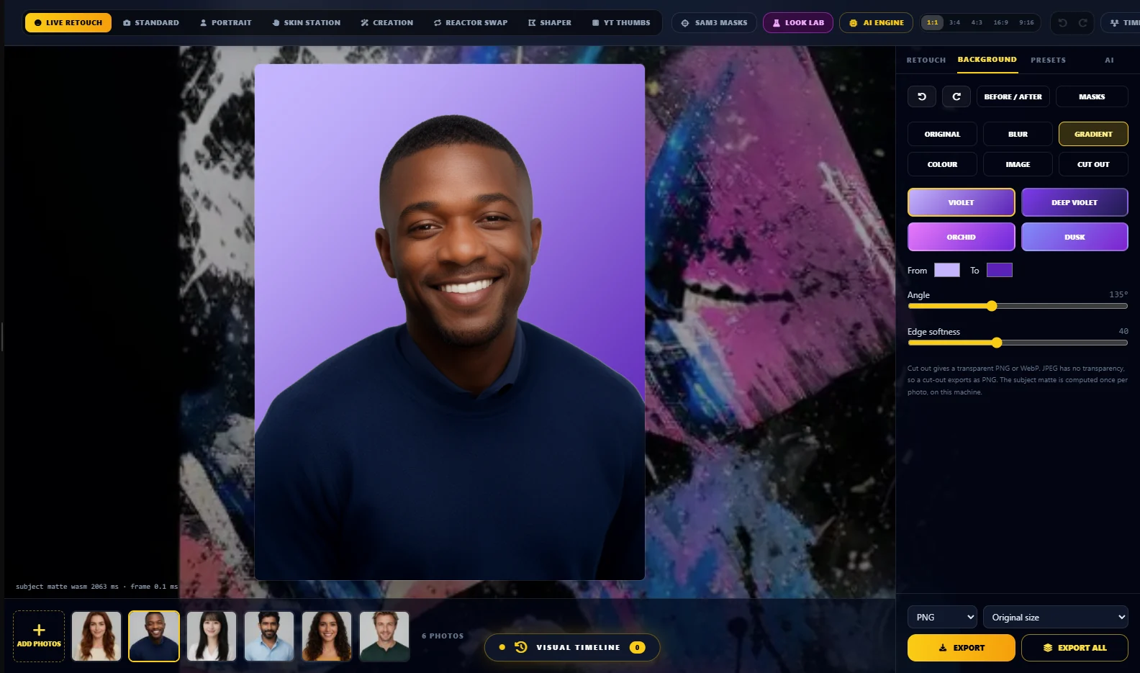The image size is (1140, 673).
Task: Open the YT Thumbs mode
Action: point(621,23)
